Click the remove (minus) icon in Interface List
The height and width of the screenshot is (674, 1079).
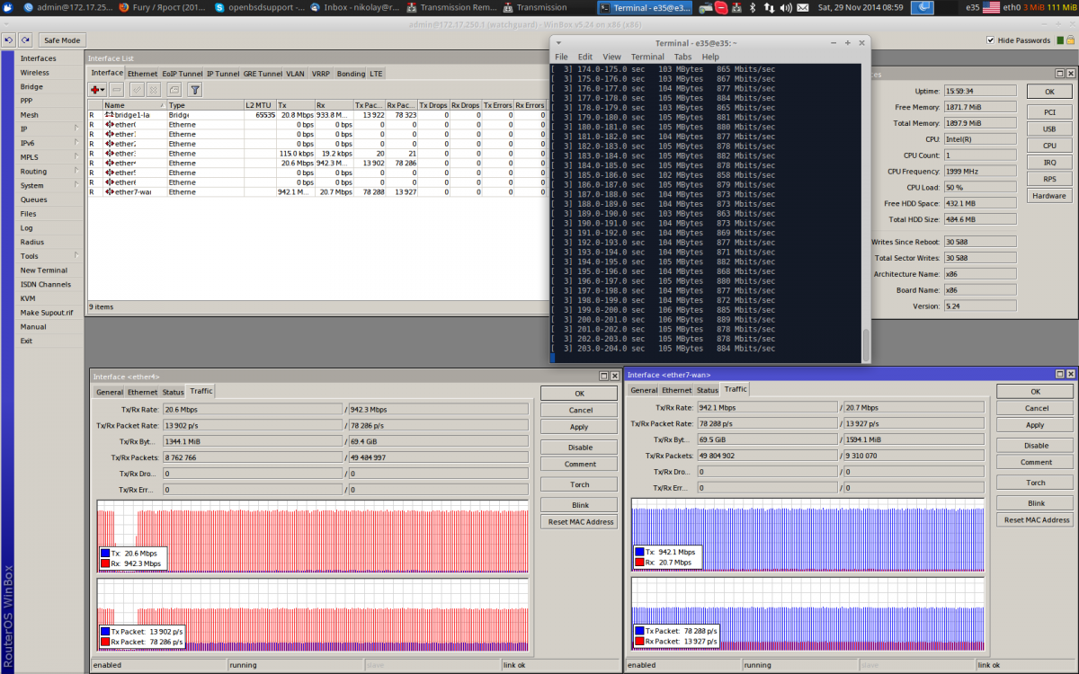click(117, 89)
